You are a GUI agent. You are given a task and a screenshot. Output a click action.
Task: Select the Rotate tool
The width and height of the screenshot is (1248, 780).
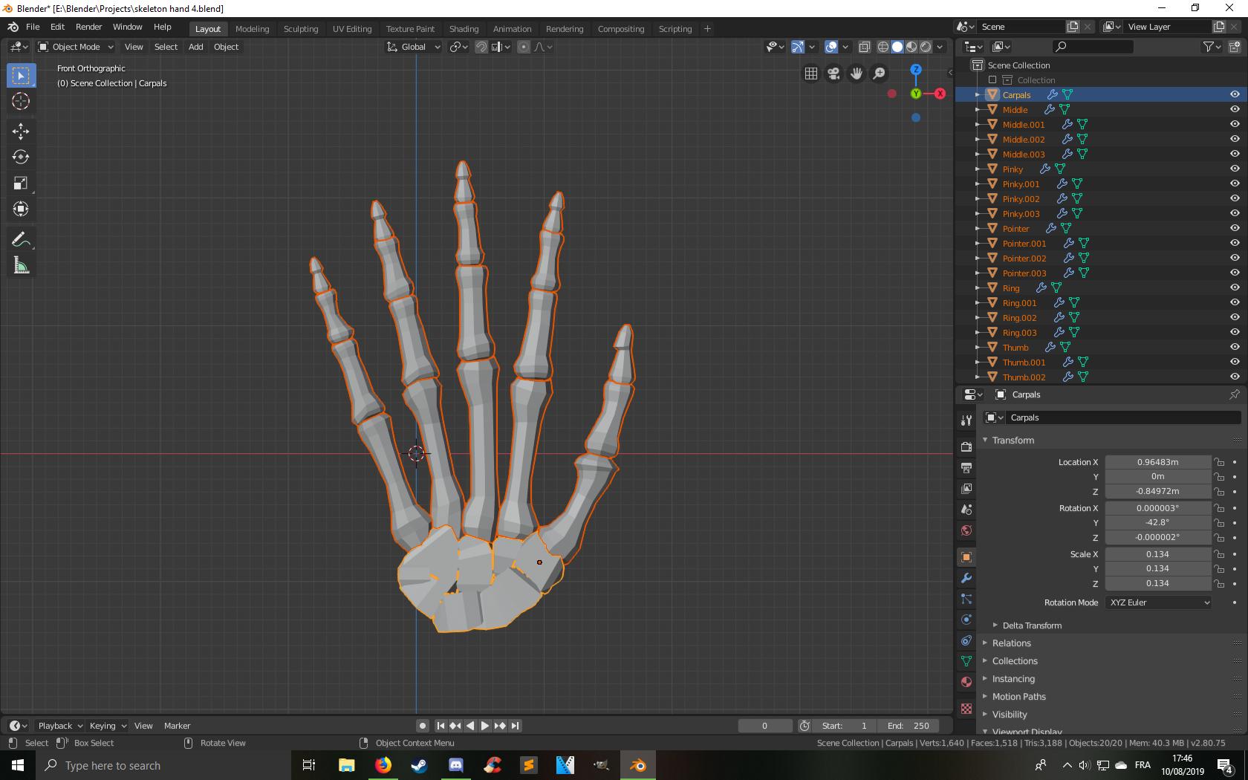[21, 157]
